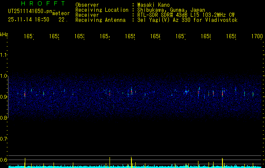Select the text Shibukawa, Gunma, Japan

[171, 10]
